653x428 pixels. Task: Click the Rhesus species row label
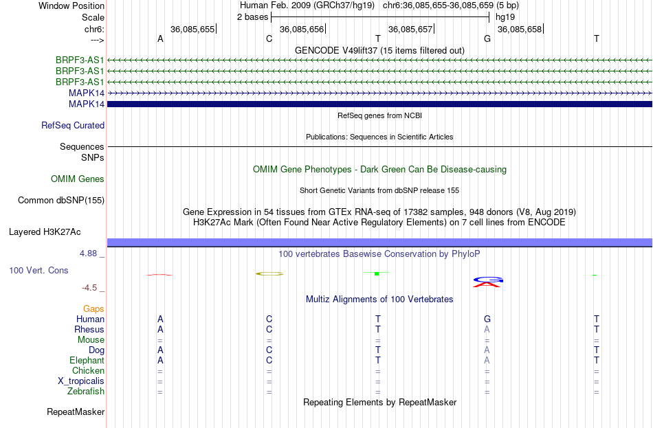tap(89, 329)
